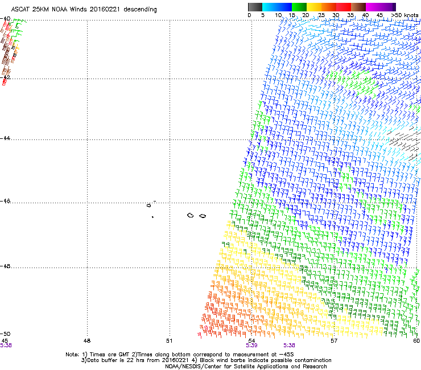The width and height of the screenshot is (421, 370).
Task: Click the '-46' latitude axis label
Action: [x=5, y=202]
